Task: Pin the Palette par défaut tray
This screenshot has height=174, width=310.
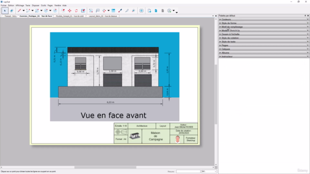Action: pyautogui.click(x=305, y=15)
